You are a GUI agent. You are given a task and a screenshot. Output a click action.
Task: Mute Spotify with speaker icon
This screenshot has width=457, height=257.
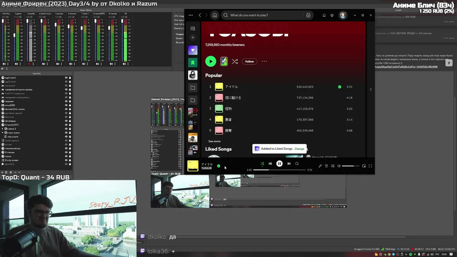click(339, 166)
